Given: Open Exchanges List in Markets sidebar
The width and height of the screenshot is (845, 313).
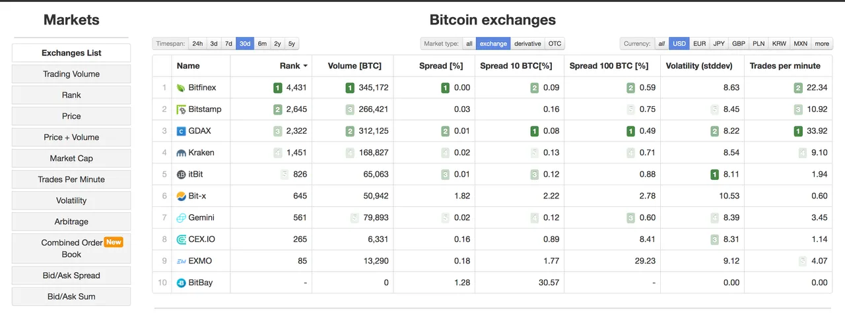Looking at the screenshot, I should [x=71, y=53].
